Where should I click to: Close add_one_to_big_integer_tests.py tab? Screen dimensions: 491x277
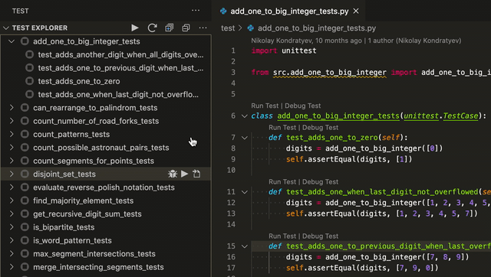tap(356, 11)
